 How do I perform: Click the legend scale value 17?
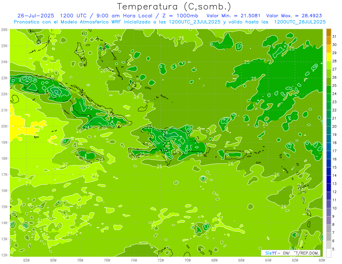334,151
